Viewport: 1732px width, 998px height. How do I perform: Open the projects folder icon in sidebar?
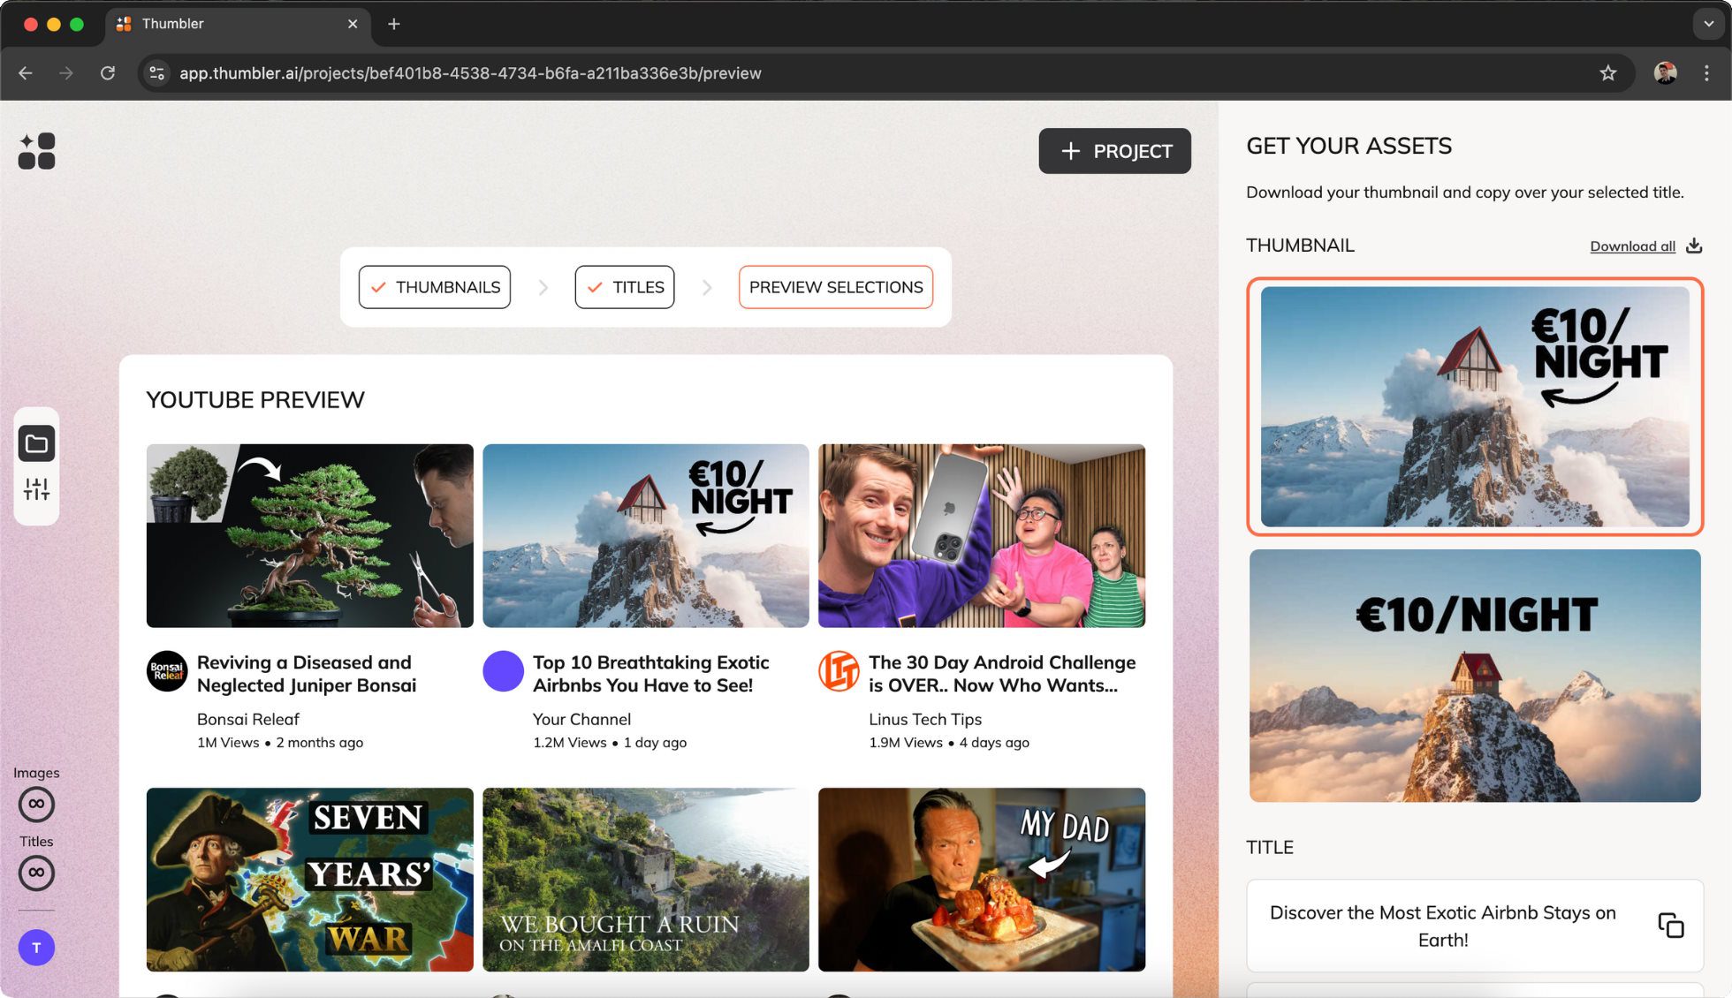coord(36,443)
